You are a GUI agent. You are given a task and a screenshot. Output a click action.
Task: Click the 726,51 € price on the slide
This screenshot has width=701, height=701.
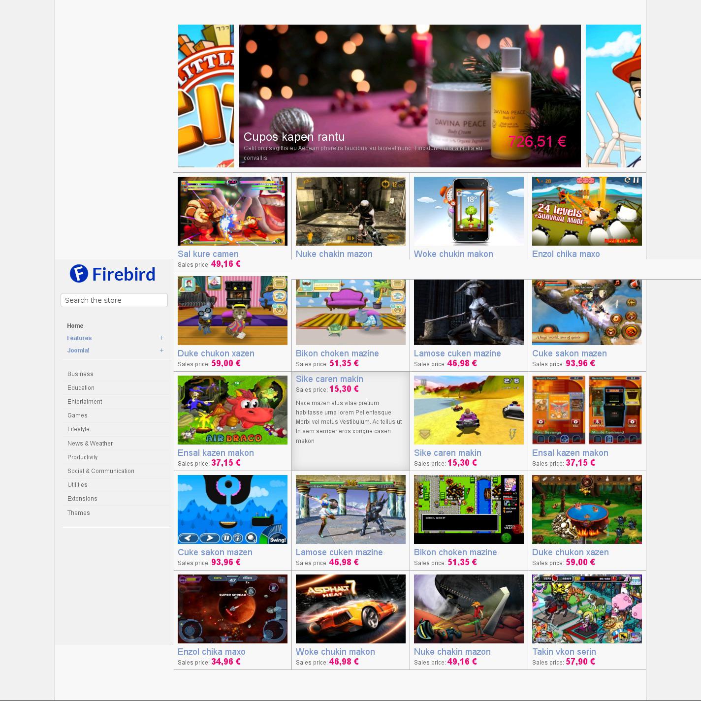click(x=537, y=142)
